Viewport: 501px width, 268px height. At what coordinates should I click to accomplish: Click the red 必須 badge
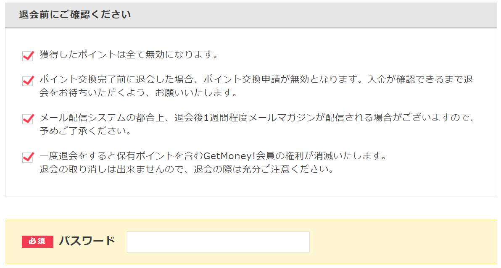click(x=37, y=242)
